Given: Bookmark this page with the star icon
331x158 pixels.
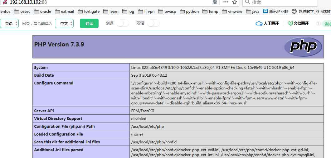Looking at the screenshot, I should point(235,2).
